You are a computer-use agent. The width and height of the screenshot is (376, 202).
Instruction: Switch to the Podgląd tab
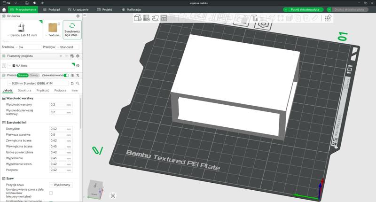51,9
